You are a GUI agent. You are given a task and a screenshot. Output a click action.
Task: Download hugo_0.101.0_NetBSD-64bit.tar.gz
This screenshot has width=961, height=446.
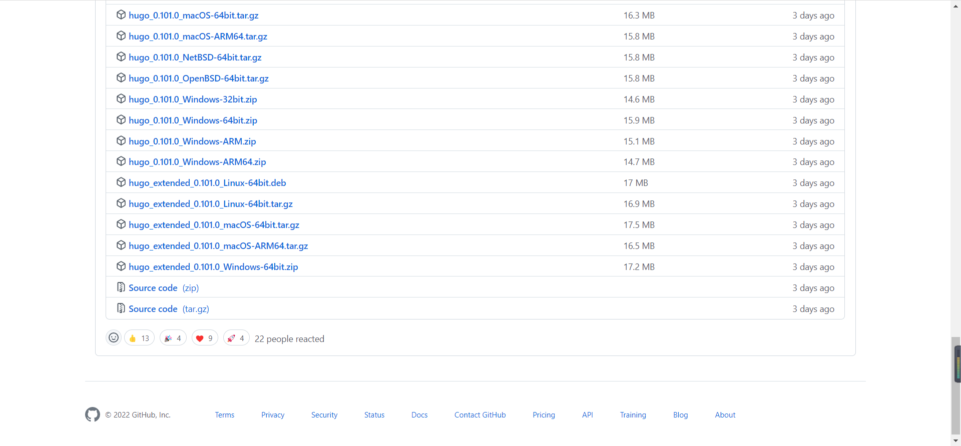pyautogui.click(x=195, y=57)
